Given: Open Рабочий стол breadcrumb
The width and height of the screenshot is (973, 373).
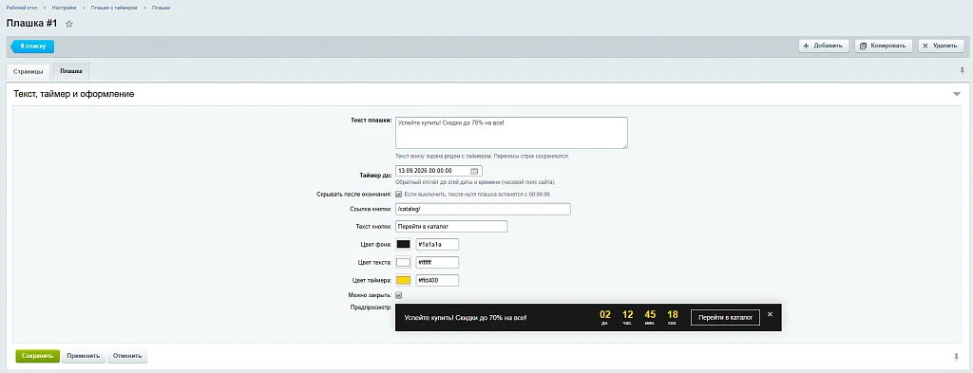Looking at the screenshot, I should (x=21, y=8).
